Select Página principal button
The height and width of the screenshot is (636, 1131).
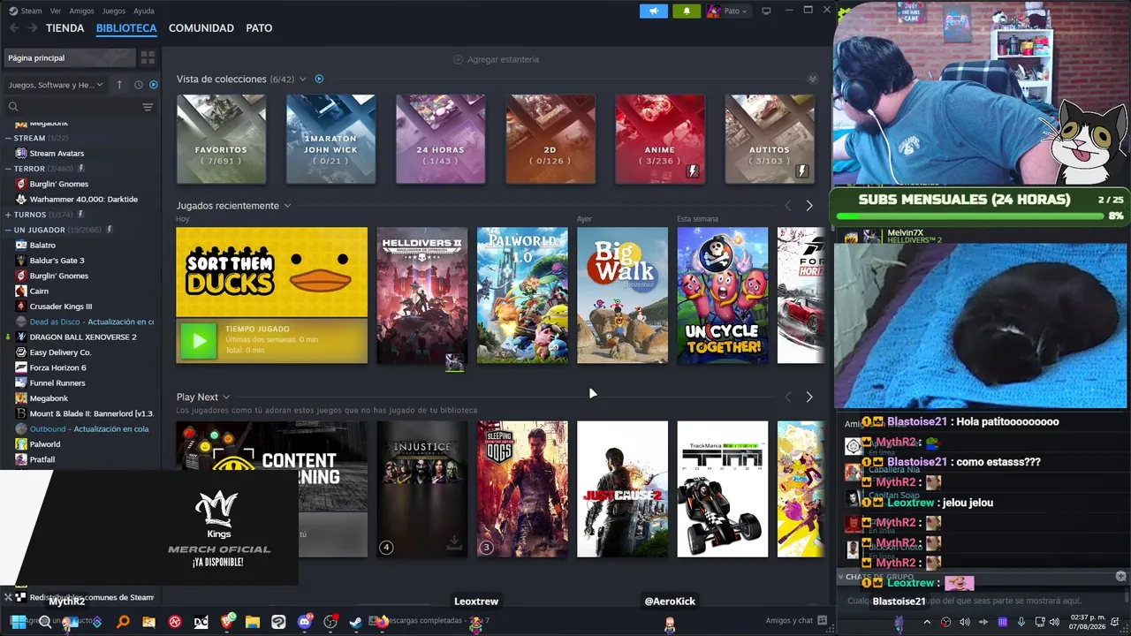click(x=71, y=57)
